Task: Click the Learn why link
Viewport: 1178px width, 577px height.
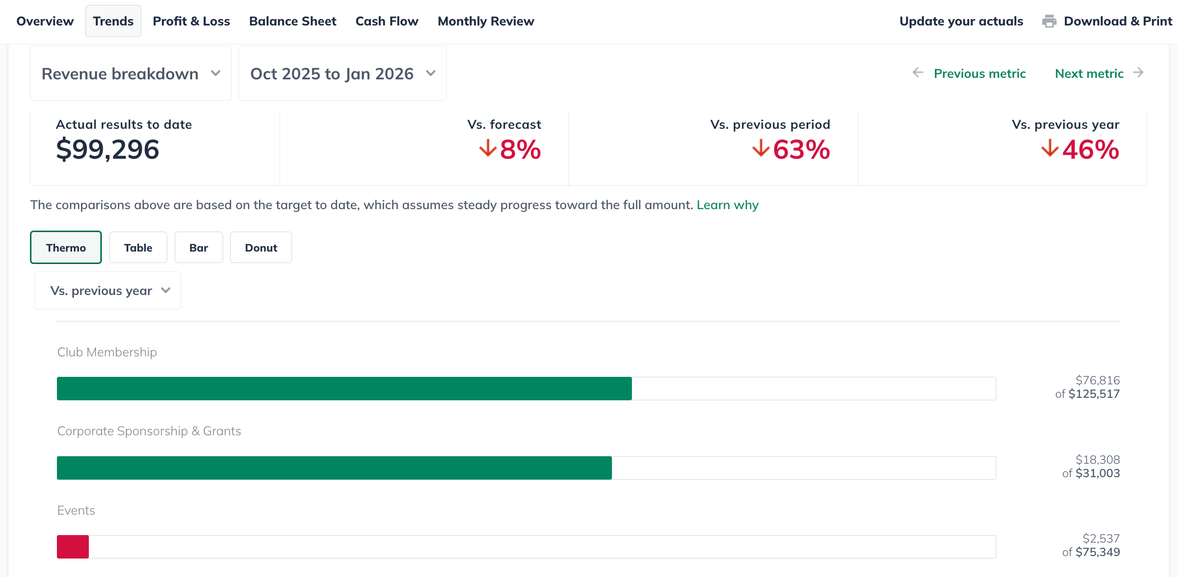Action: (727, 205)
